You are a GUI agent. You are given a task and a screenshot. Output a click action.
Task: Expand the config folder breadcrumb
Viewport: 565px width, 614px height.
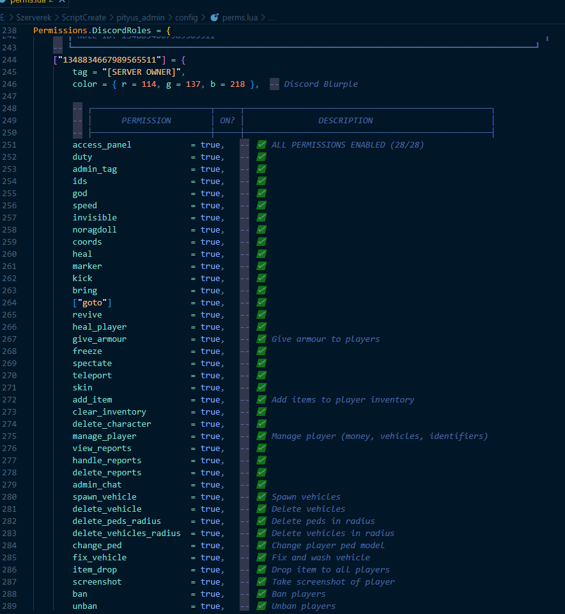[187, 17]
